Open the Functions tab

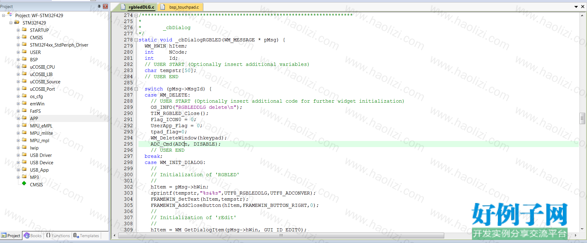click(x=58, y=236)
